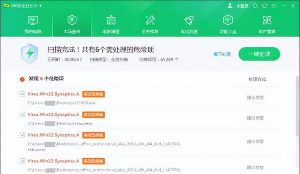The width and height of the screenshot is (300, 174).
Task: Open the 功能大全 cube icon
Action: pyautogui.click(x=228, y=20)
